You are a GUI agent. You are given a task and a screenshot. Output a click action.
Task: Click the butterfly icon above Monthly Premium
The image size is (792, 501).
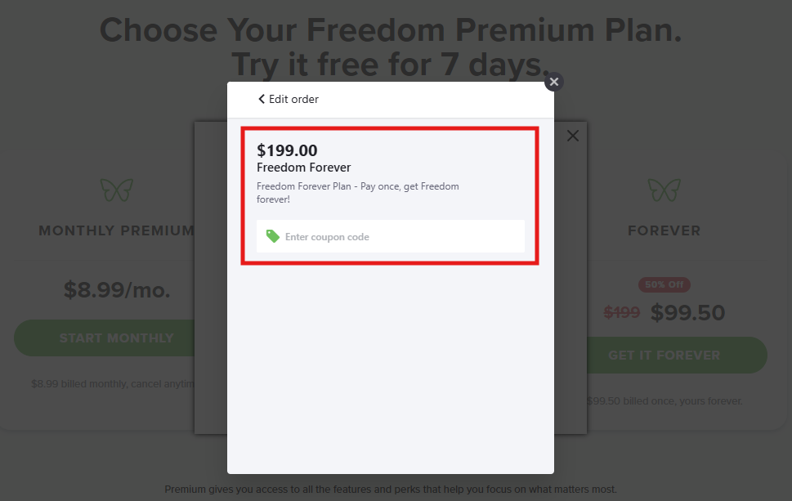[116, 190]
